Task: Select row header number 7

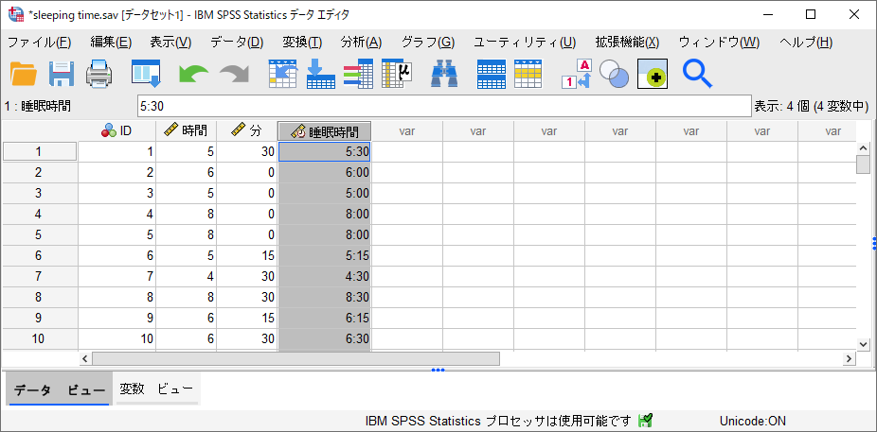Action: [39, 277]
